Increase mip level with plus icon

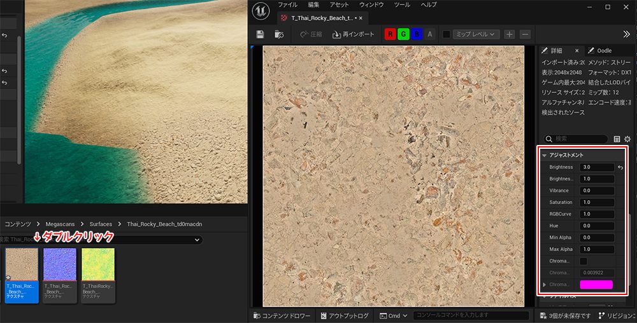click(x=510, y=34)
